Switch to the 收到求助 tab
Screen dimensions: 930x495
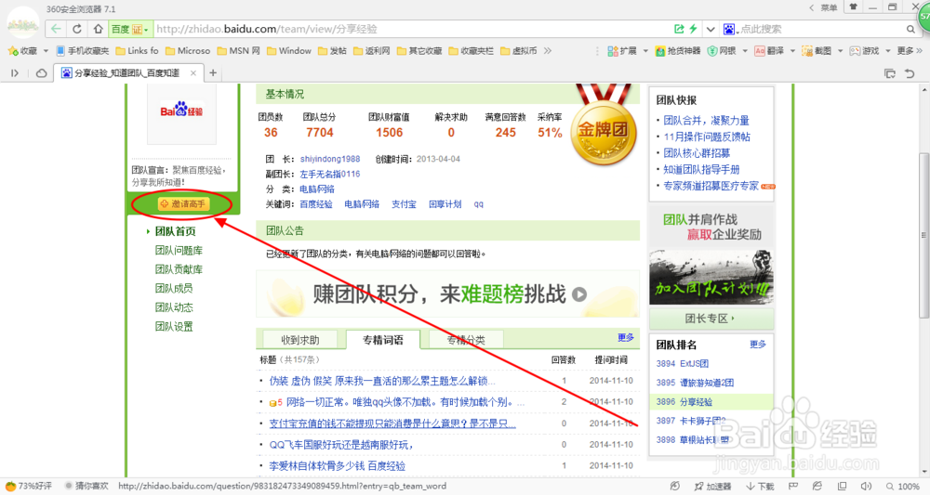point(300,340)
